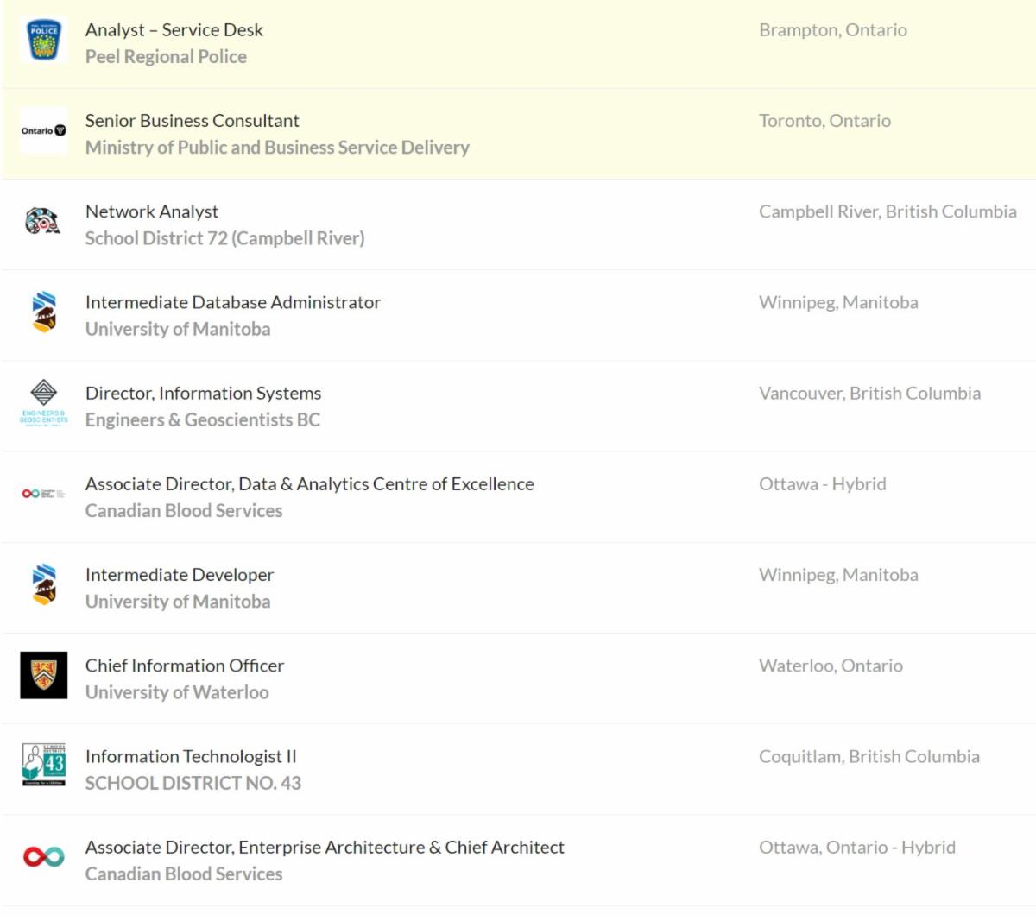Click the Engineers & Geoscientists BC logo
The image size is (1036, 921).
pyautogui.click(x=43, y=402)
